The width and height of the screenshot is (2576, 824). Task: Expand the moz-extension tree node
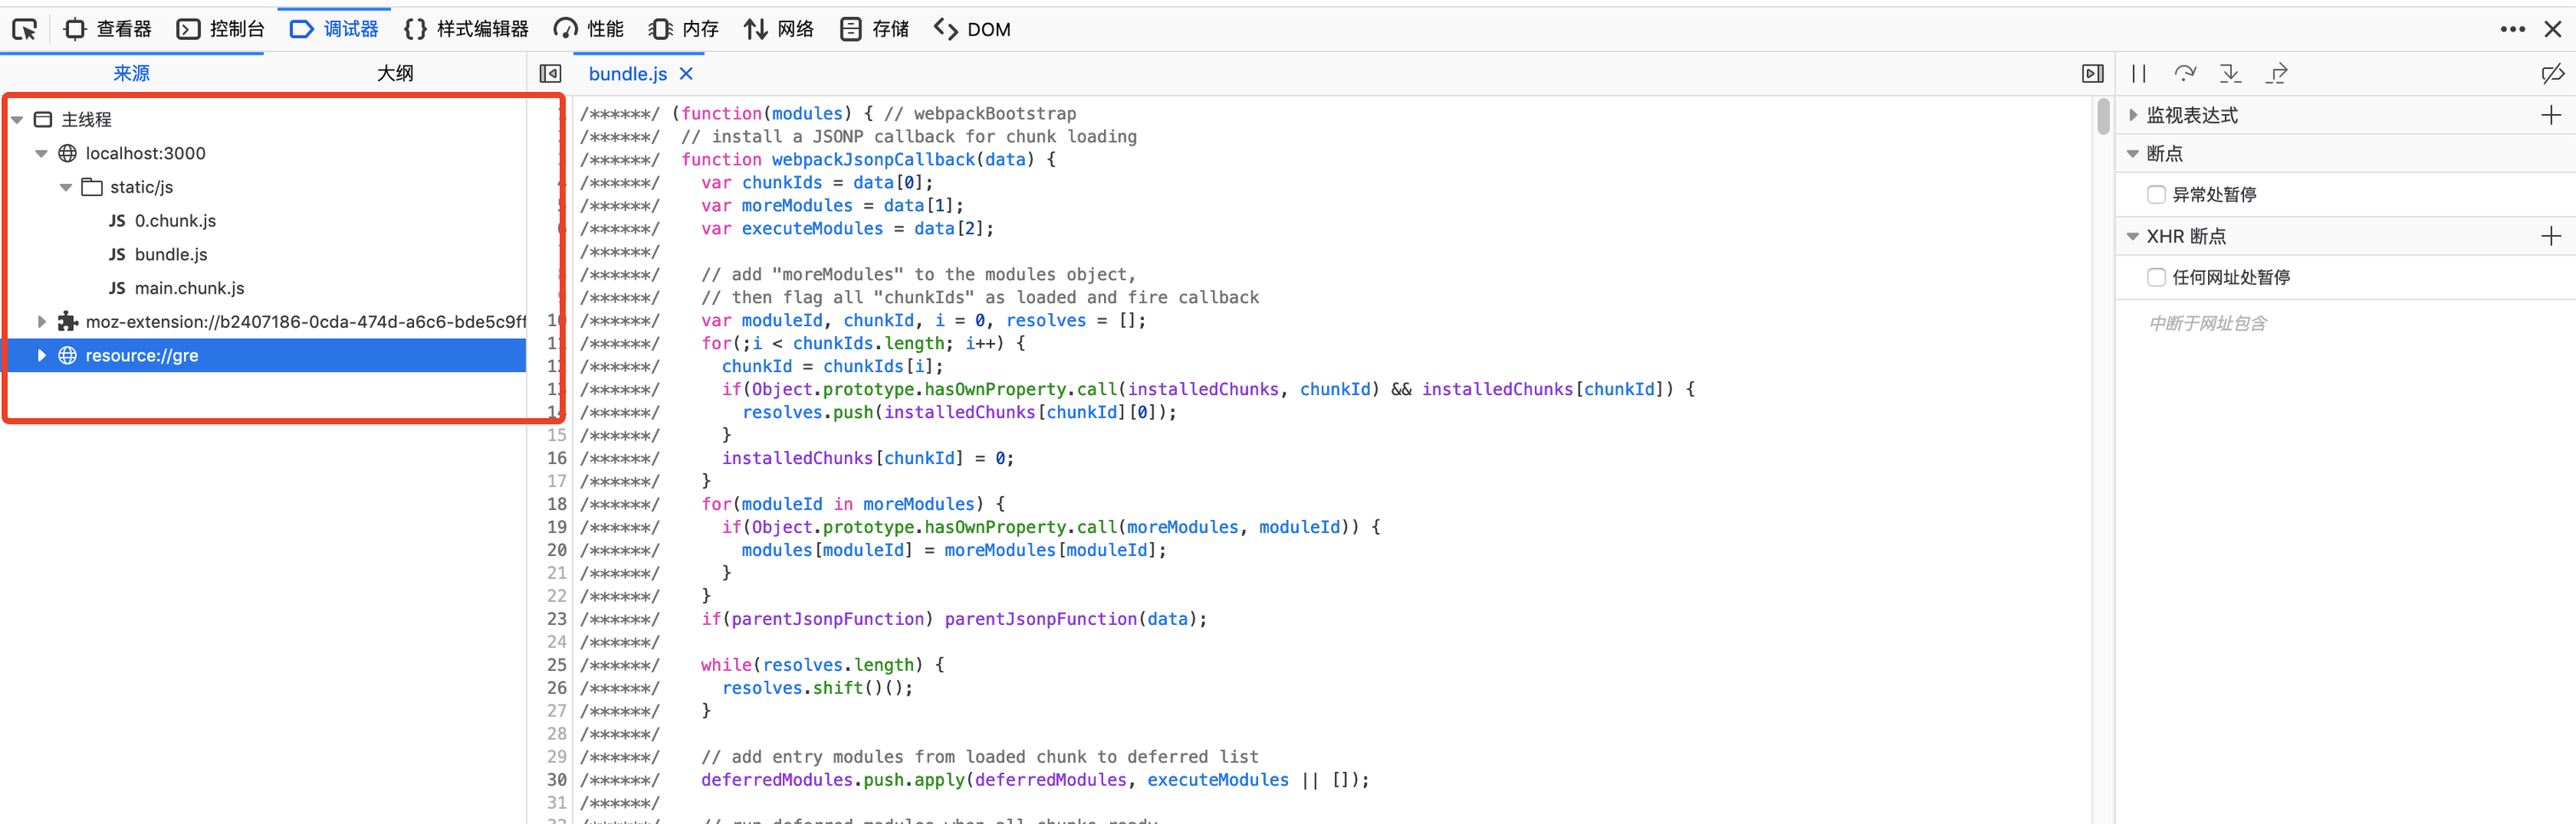point(41,322)
